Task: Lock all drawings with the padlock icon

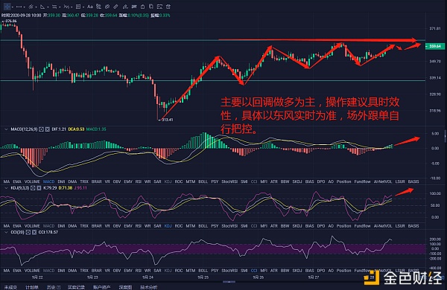Action: click(x=142, y=7)
